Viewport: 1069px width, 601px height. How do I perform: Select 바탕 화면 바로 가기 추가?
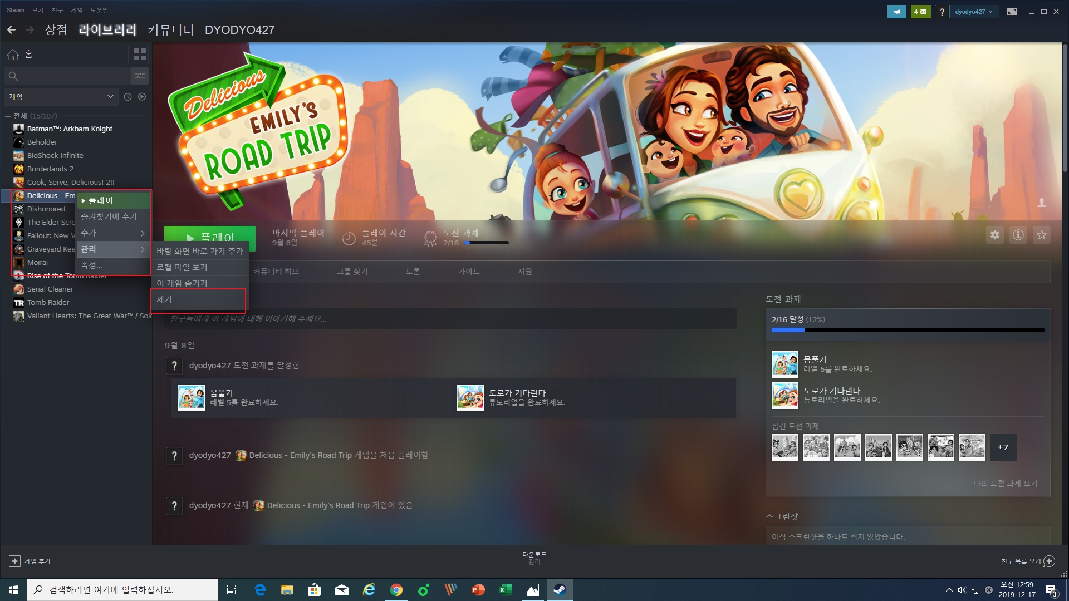tap(200, 251)
